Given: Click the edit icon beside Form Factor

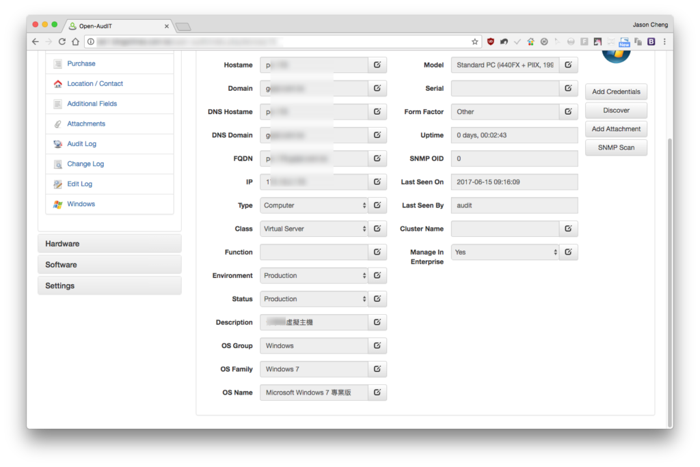Looking at the screenshot, I should (568, 112).
